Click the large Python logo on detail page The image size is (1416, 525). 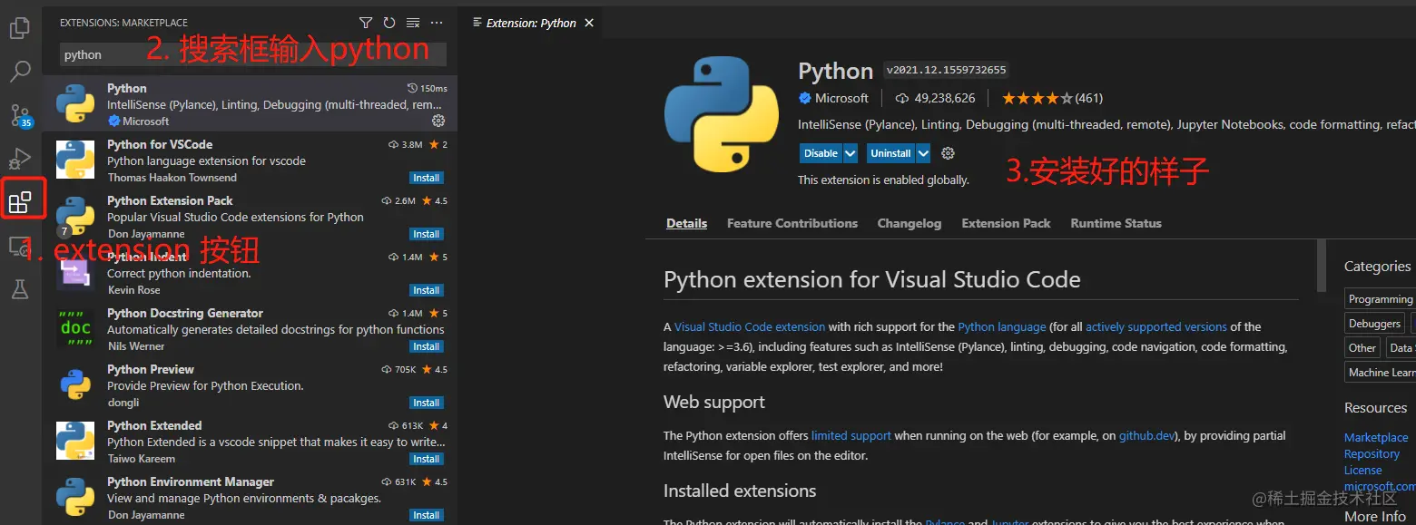pyautogui.click(x=722, y=113)
